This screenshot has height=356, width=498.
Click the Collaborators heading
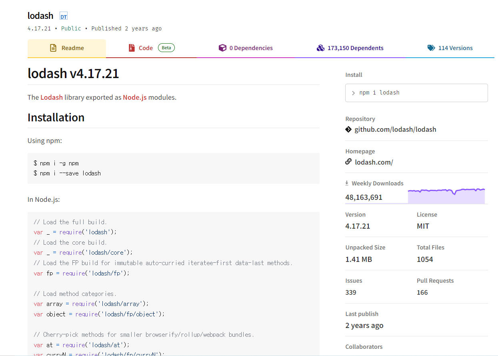tap(364, 347)
